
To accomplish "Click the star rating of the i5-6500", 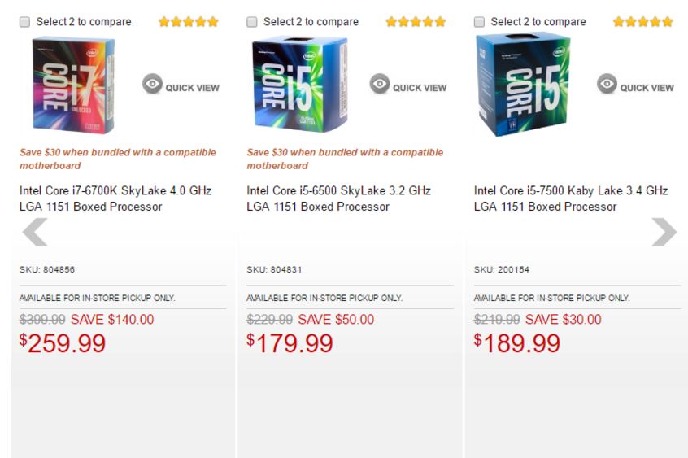I will 416,22.
